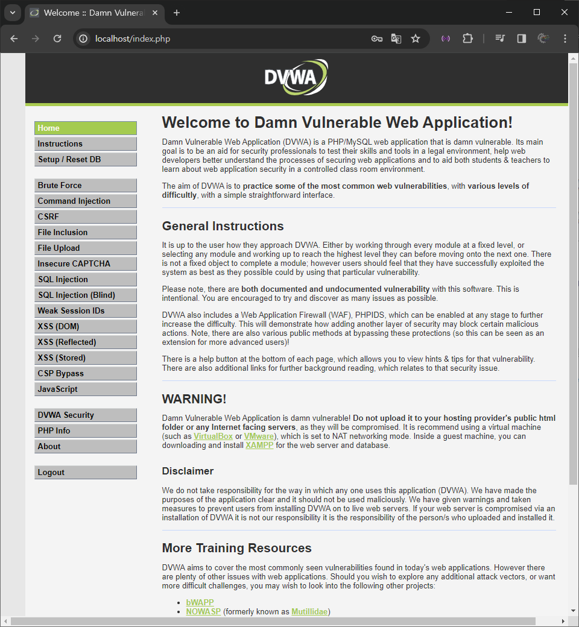Click the browser forward arrow
This screenshot has width=579, height=627.
36,39
